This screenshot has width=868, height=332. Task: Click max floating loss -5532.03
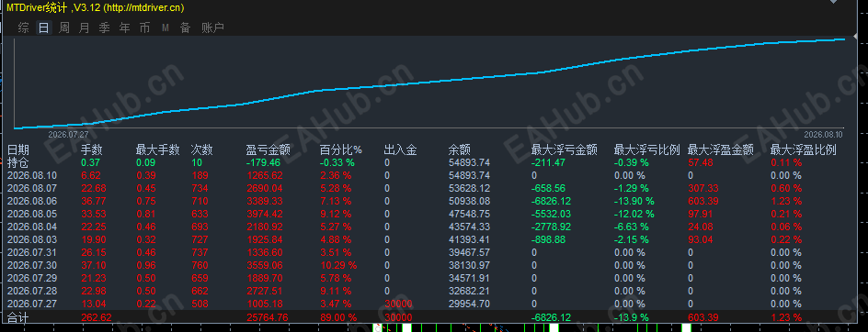pyautogui.click(x=552, y=214)
